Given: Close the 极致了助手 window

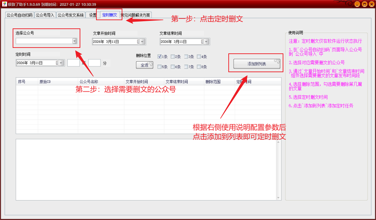Looking at the screenshot, I should coord(371,4).
